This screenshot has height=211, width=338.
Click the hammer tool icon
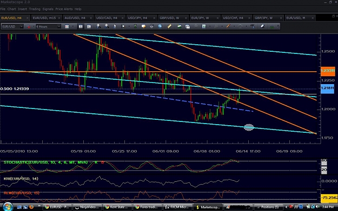pos(253,26)
